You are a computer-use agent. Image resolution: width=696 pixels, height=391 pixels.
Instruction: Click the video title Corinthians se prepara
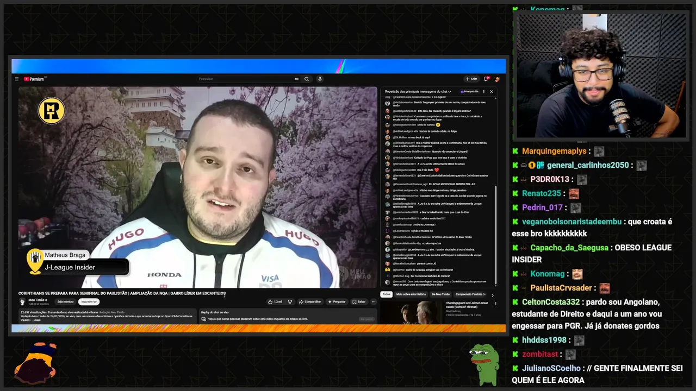click(x=122, y=293)
